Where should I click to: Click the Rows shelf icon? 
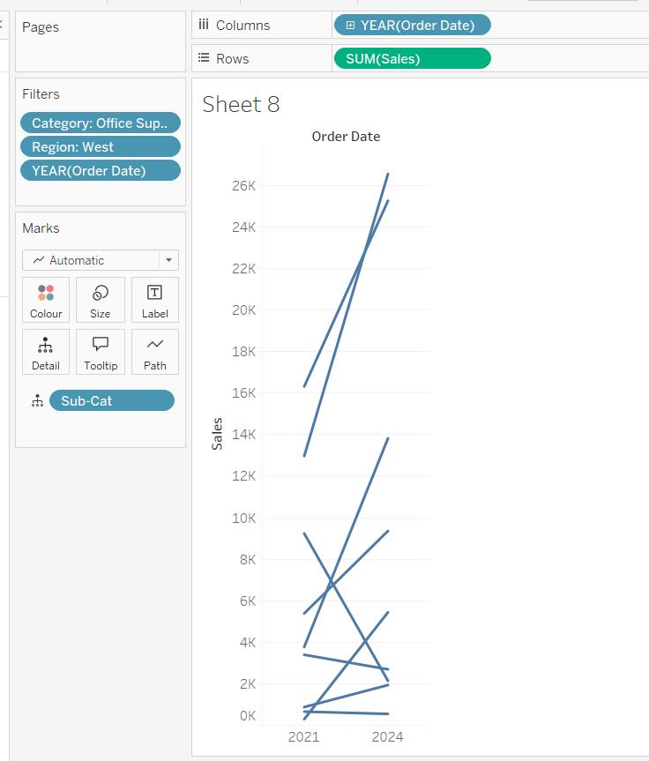tap(204, 59)
